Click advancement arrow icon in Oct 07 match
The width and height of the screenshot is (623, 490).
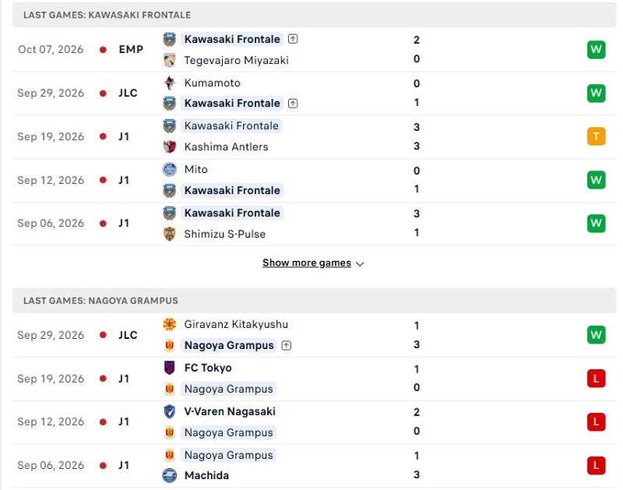point(293,39)
